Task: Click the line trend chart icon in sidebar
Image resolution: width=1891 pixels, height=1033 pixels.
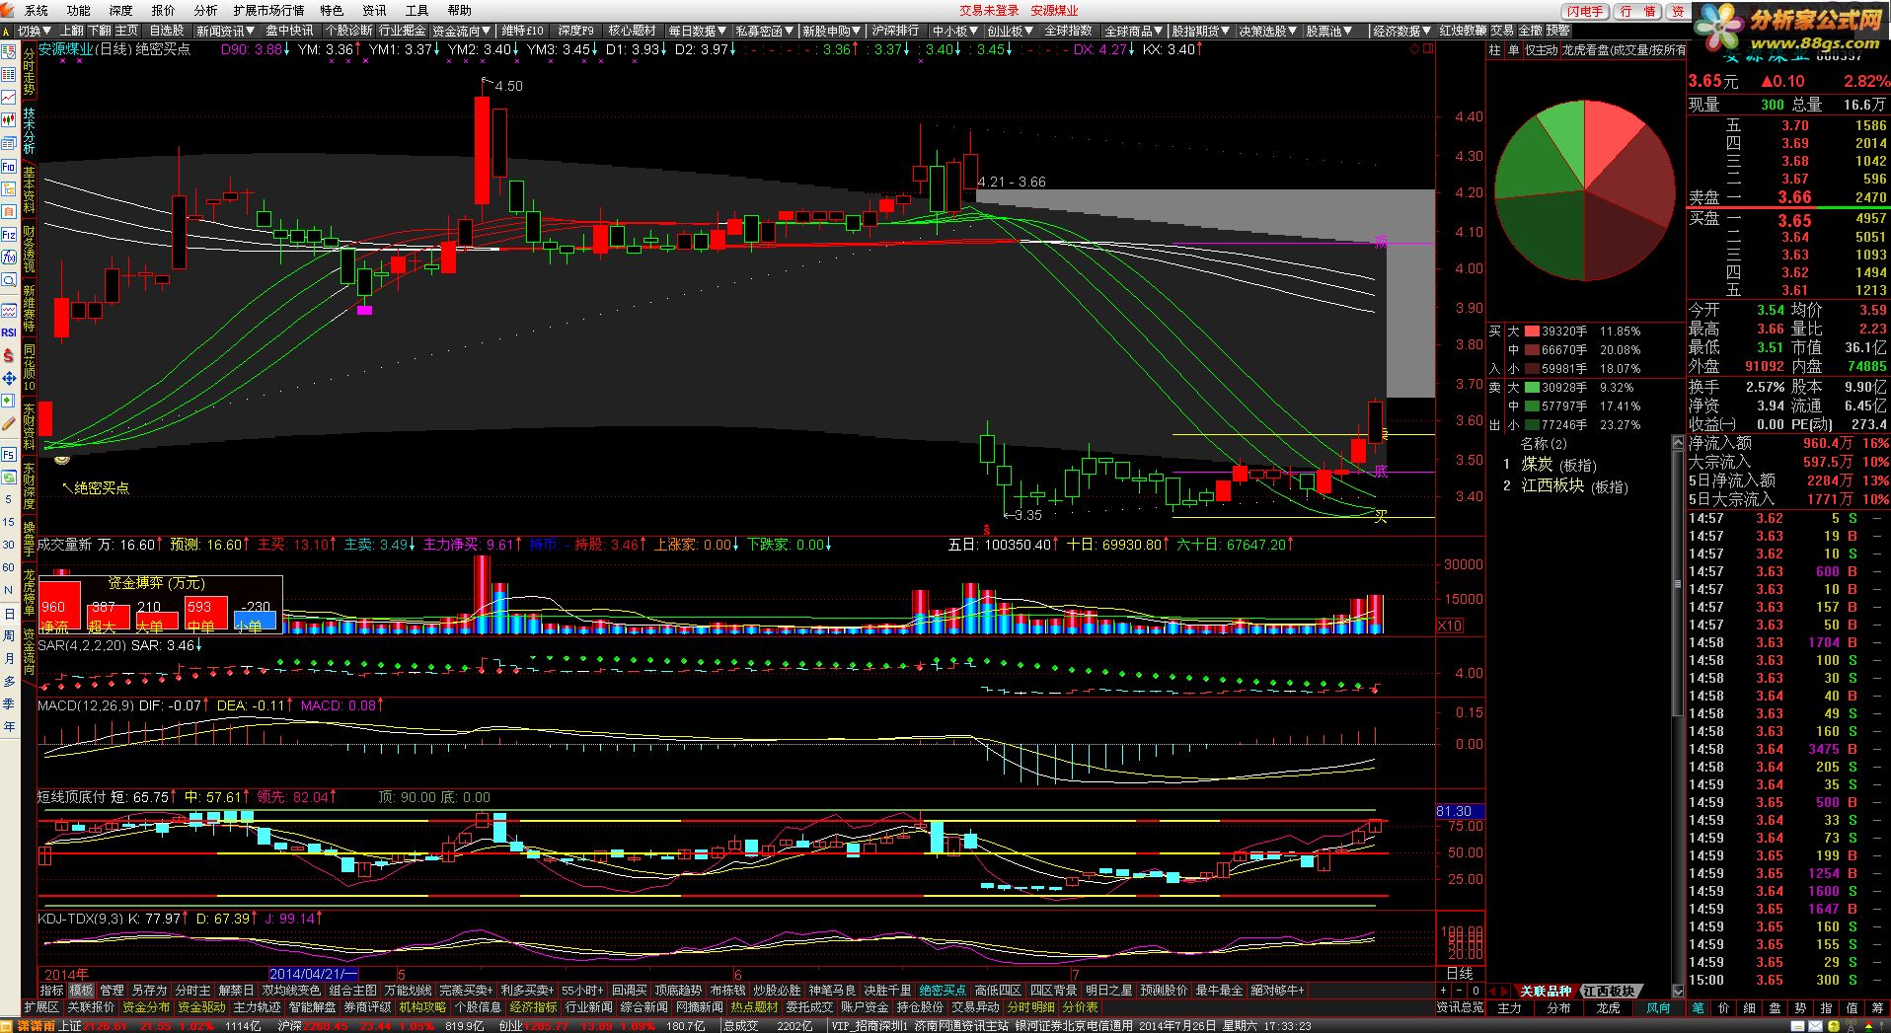Action: 9,99
